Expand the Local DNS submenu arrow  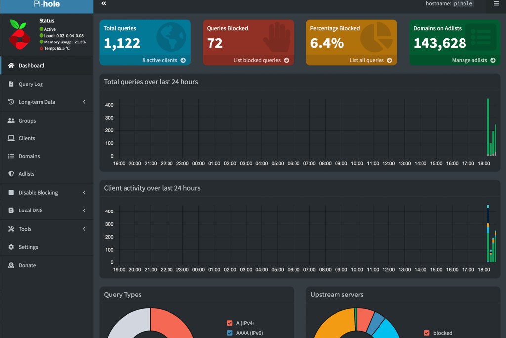point(84,210)
